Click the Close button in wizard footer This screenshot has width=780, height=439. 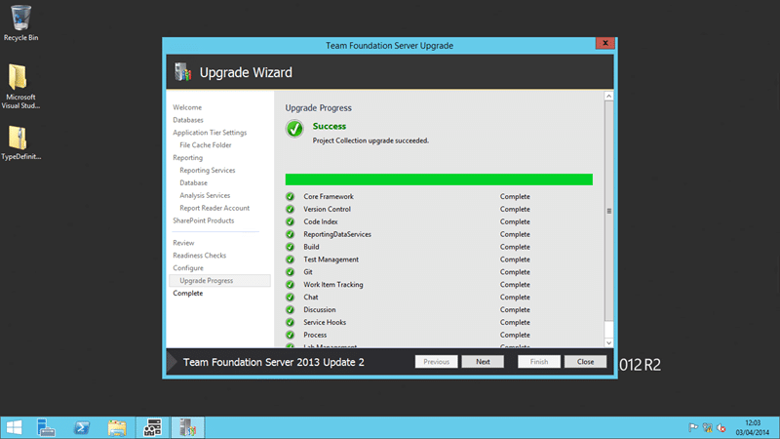click(x=586, y=362)
